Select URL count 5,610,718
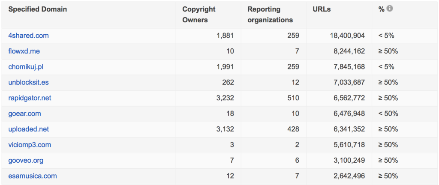This screenshot has height=185, width=439. (x=349, y=145)
